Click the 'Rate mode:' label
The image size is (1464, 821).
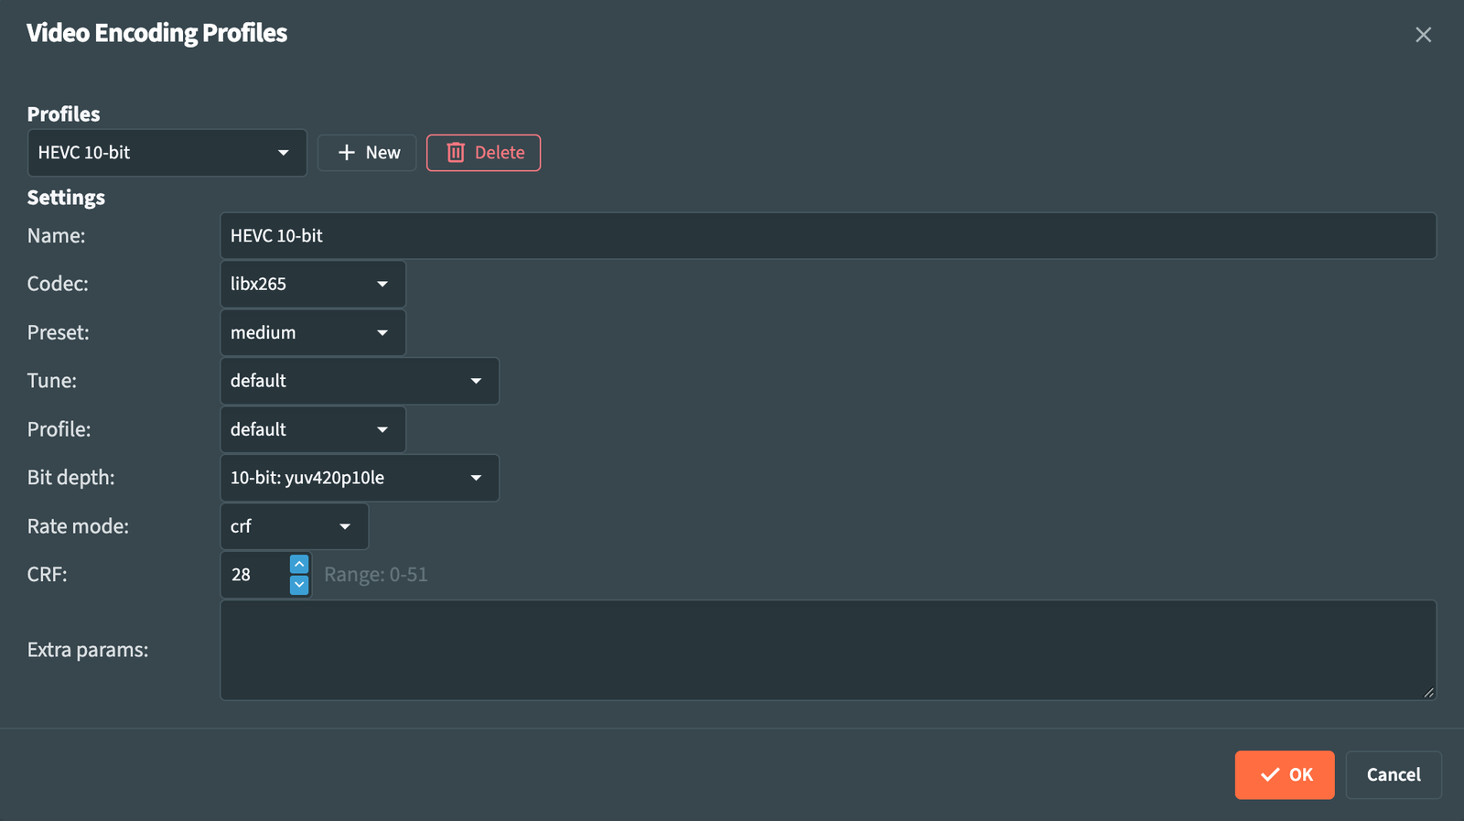click(x=79, y=526)
